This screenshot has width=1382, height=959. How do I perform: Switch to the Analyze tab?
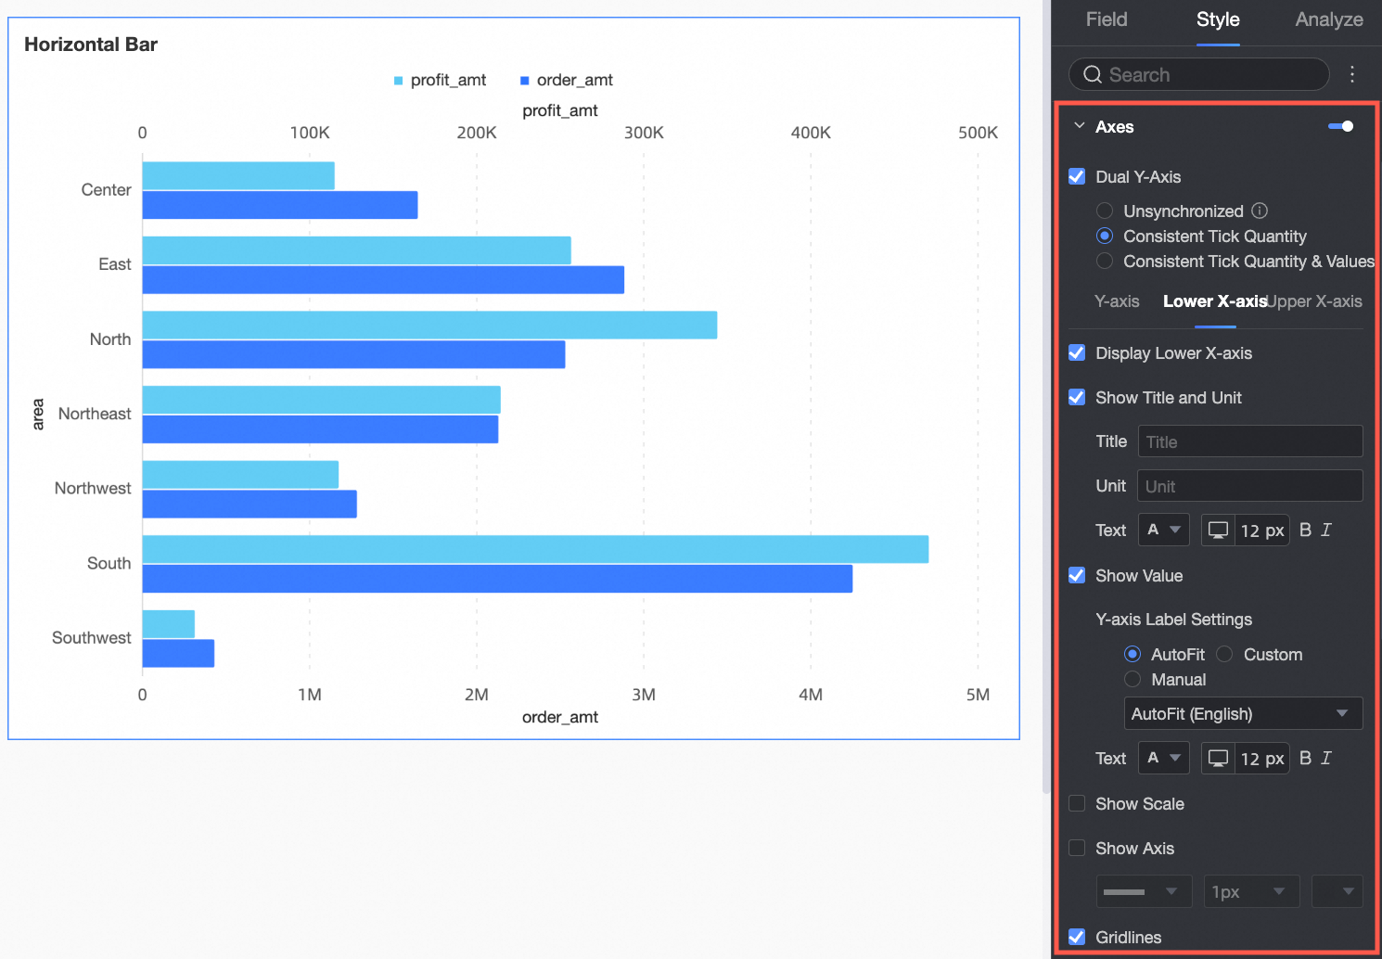click(1329, 19)
